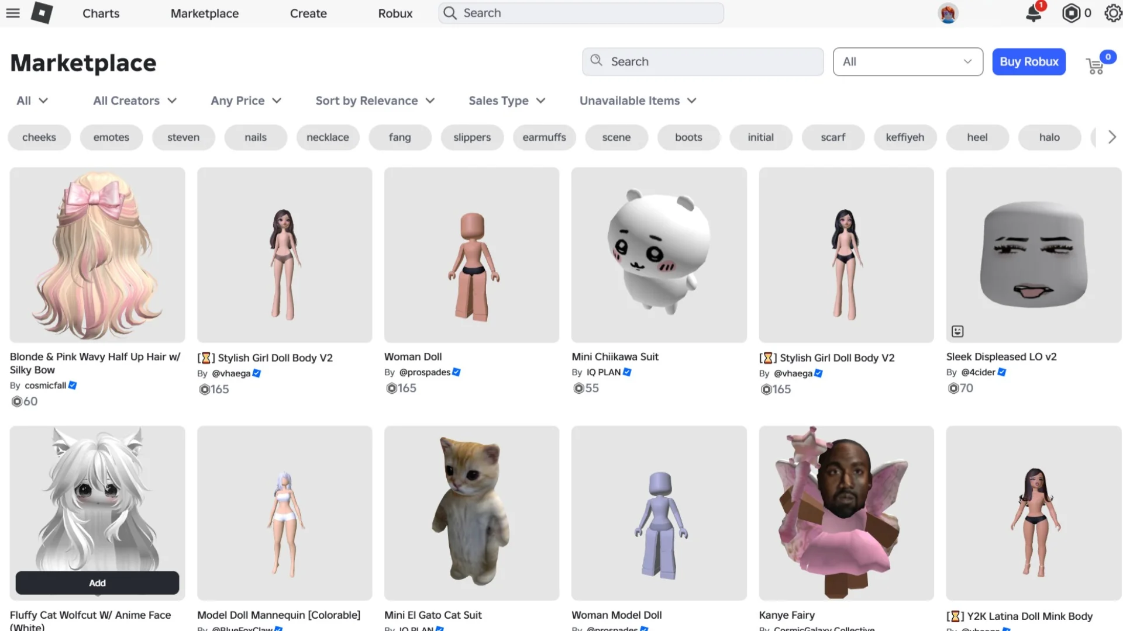Open the user avatar profile
Viewport: 1123px width, 631px height.
point(948,13)
